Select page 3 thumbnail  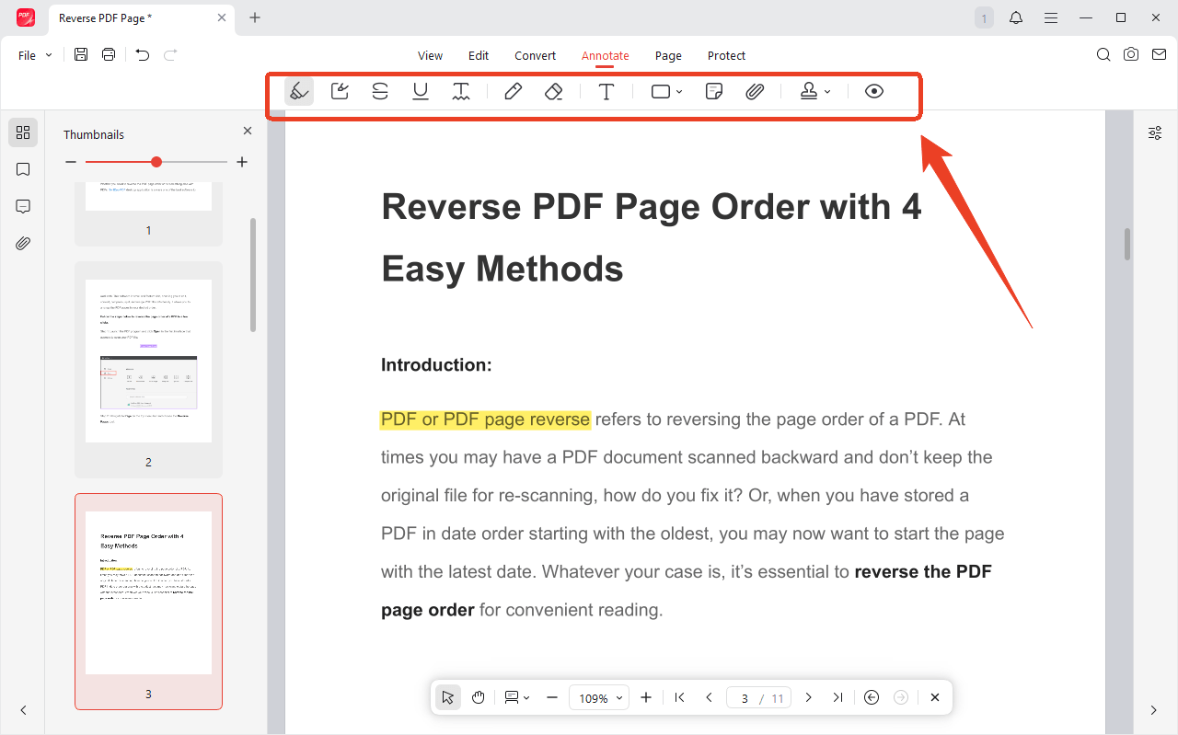148,602
